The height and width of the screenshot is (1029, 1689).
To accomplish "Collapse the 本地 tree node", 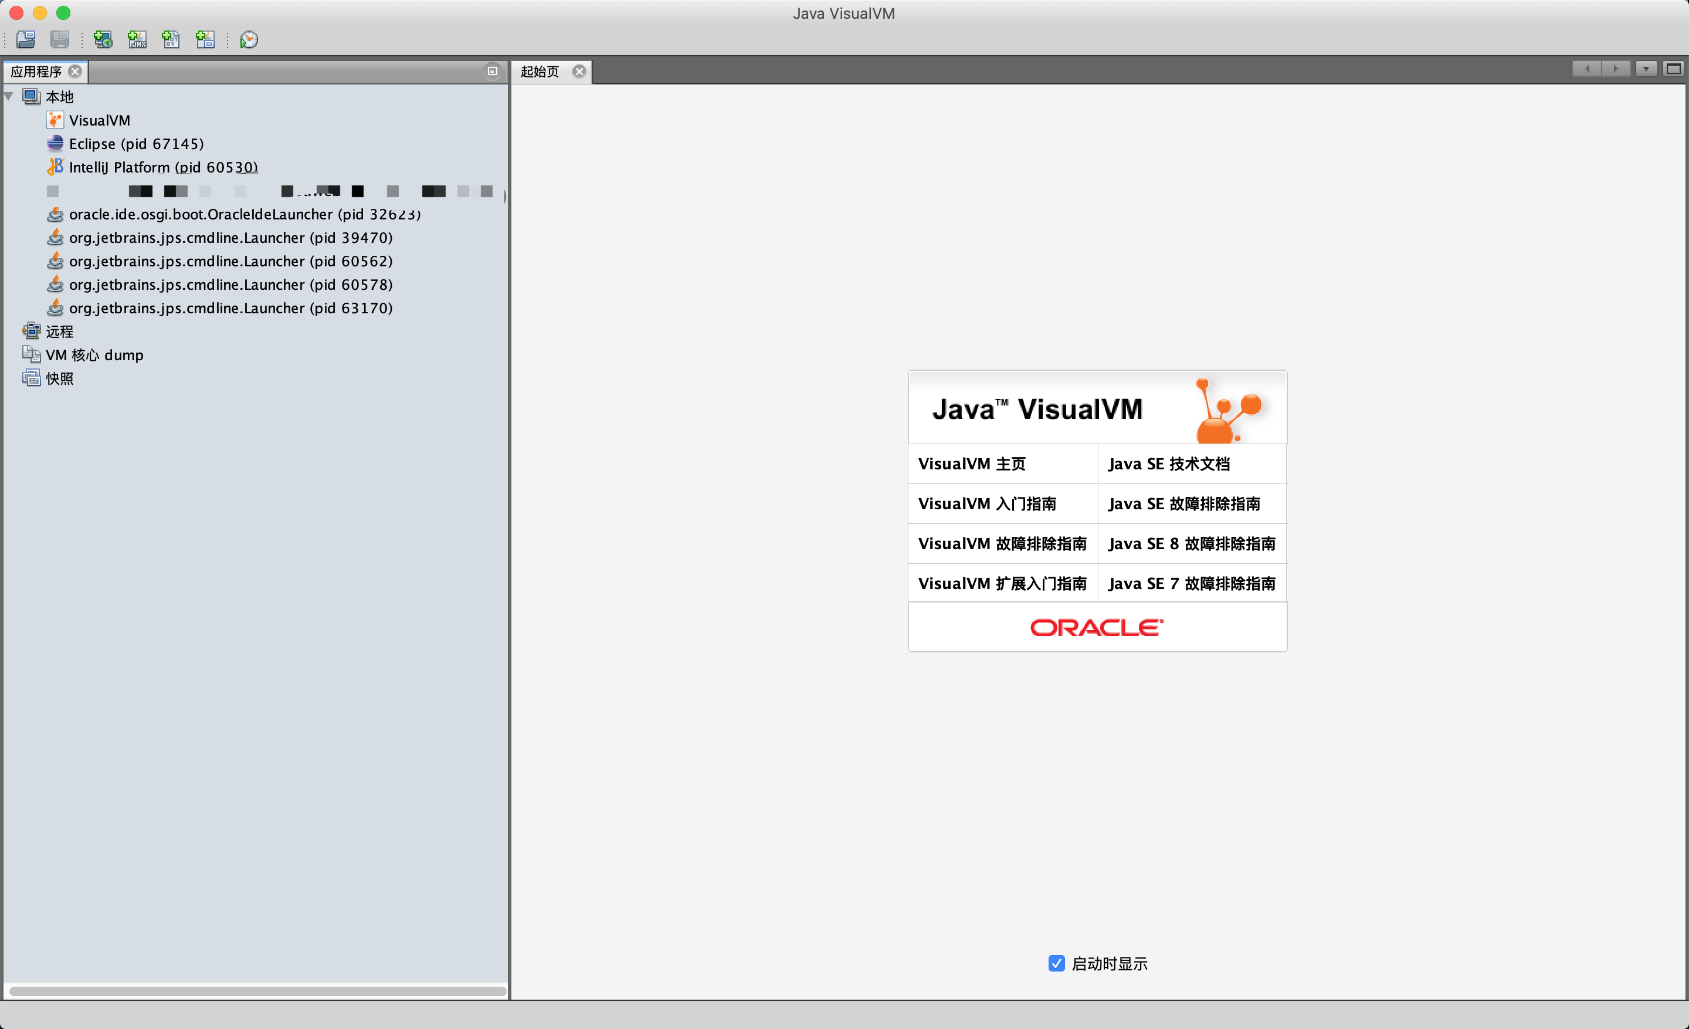I will click(x=9, y=97).
